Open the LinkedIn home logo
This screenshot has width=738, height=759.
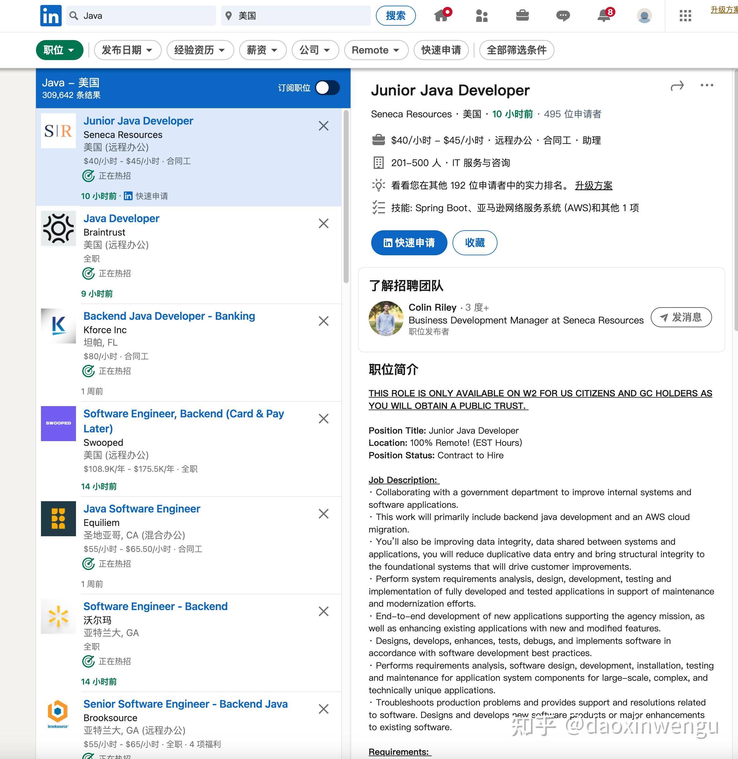(51, 16)
